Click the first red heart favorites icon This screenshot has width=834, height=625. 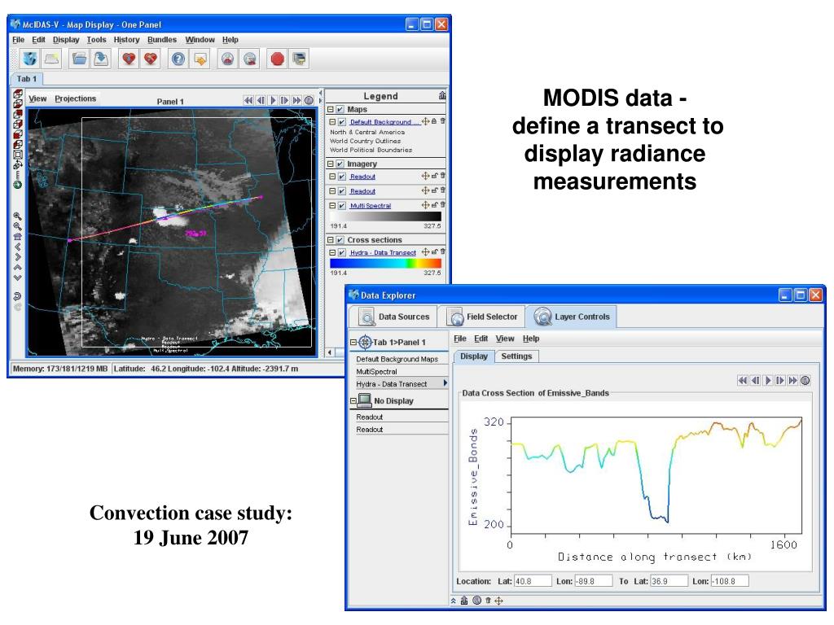click(129, 59)
